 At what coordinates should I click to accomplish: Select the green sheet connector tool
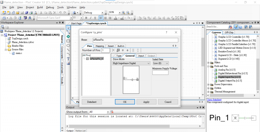pyautogui.click(x=68, y=36)
